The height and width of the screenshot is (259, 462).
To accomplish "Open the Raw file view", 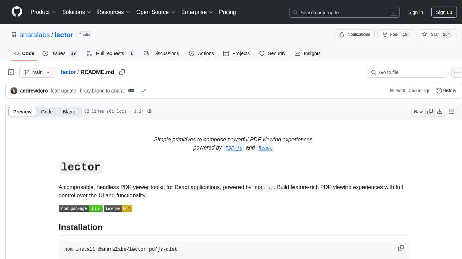I will [x=418, y=112].
